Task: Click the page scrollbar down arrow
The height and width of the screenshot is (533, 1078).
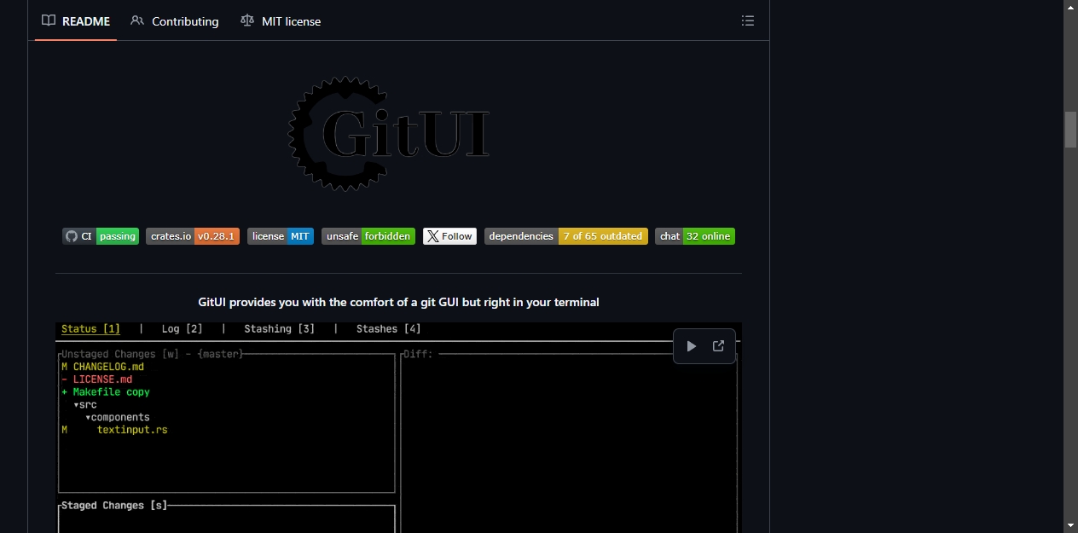Action: [1071, 525]
